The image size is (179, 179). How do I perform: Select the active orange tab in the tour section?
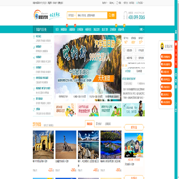(89, 124)
